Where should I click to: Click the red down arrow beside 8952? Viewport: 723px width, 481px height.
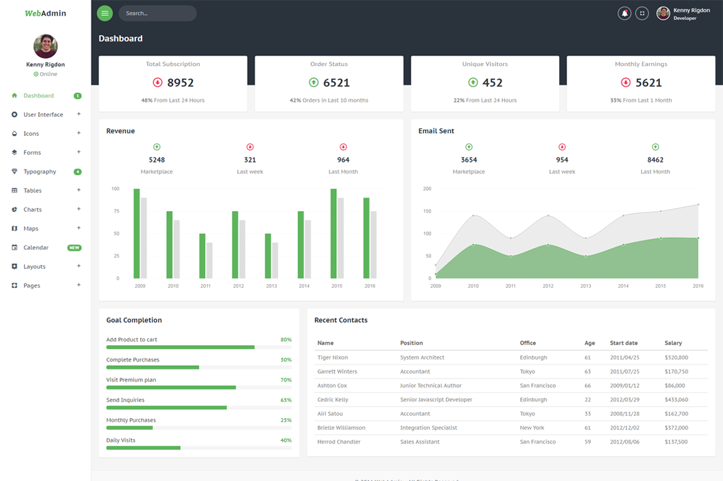point(157,82)
